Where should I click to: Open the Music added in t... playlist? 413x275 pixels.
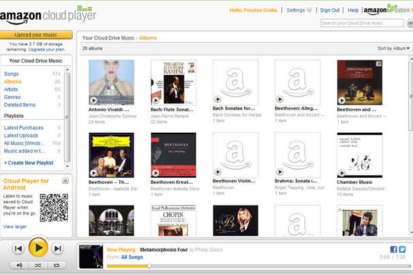(x=25, y=151)
